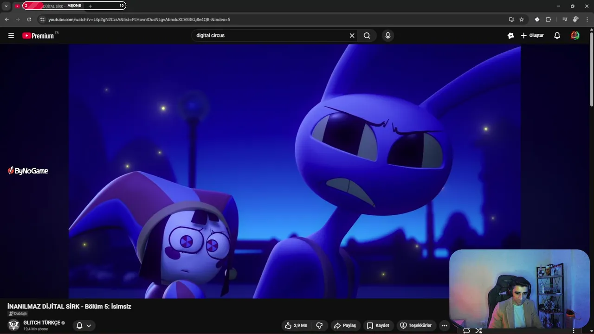Go back with browser back arrow
This screenshot has width=594, height=334.
coord(6,19)
